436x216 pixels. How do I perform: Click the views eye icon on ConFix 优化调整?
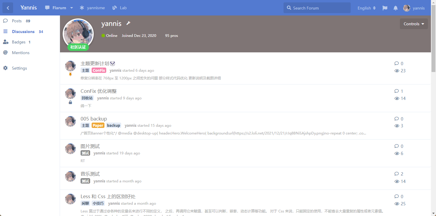coord(397,98)
